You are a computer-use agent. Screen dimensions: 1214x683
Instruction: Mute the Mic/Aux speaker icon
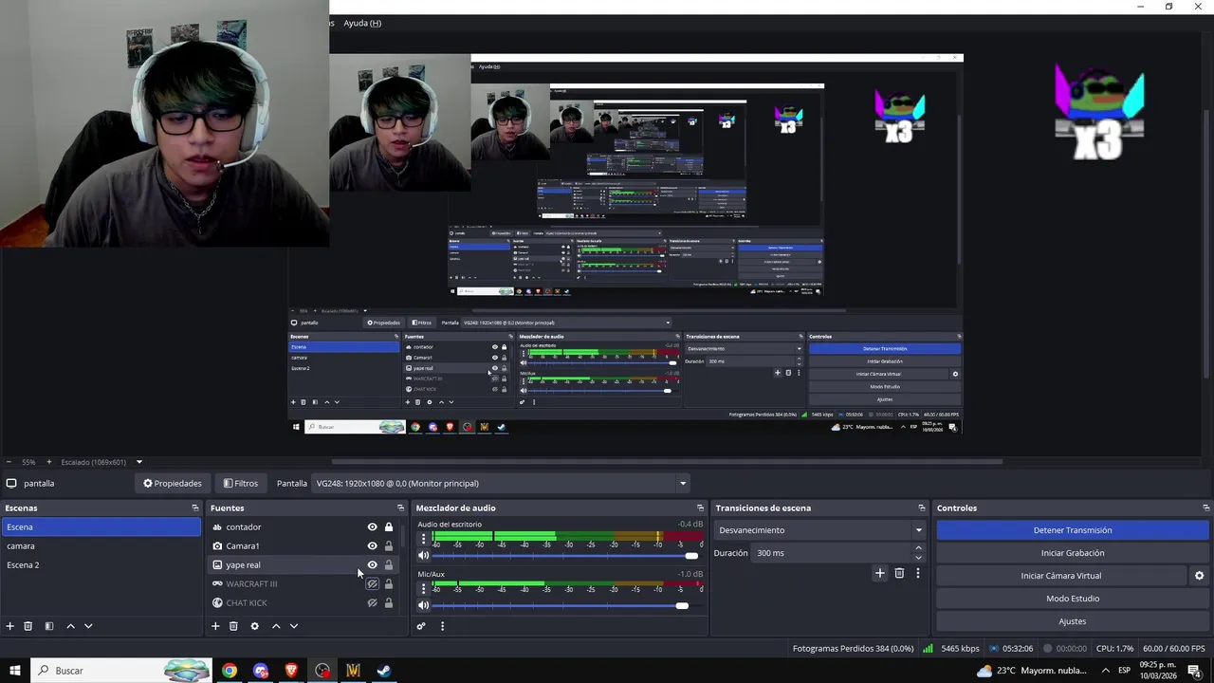pos(423,605)
